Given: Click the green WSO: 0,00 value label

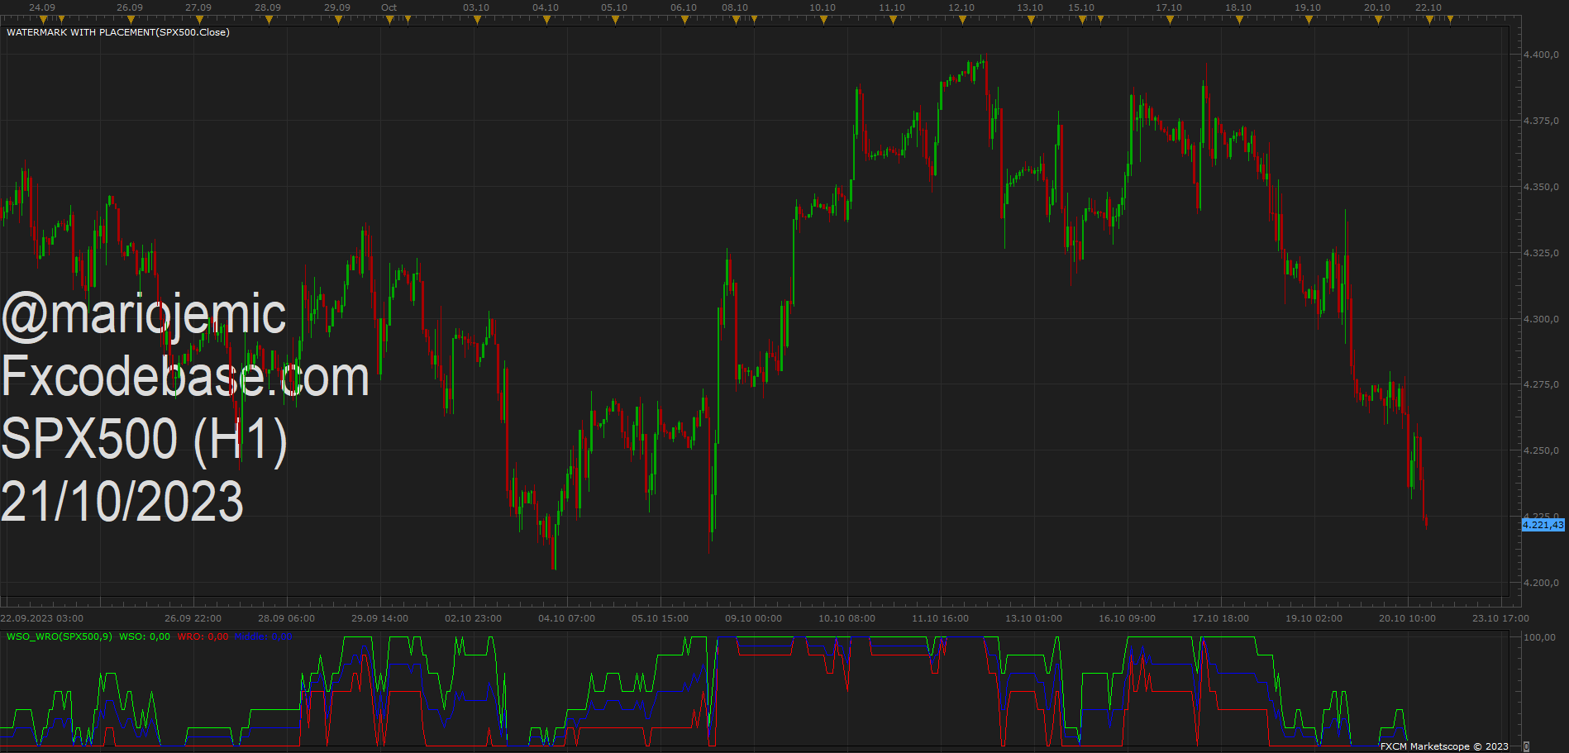Looking at the screenshot, I should pos(145,636).
